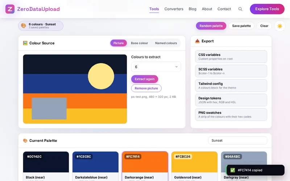Image resolution: width=290 pixels, height=181 pixels.
Task: Open the Colours to extract dropdown
Action: pyautogui.click(x=156, y=67)
